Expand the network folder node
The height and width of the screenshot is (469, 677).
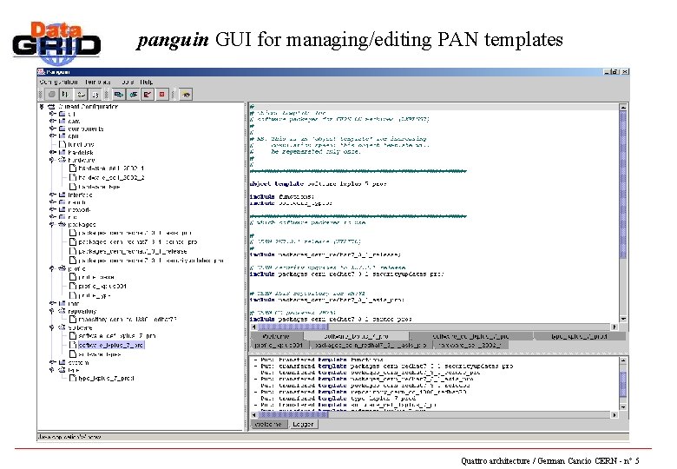tap(52, 209)
